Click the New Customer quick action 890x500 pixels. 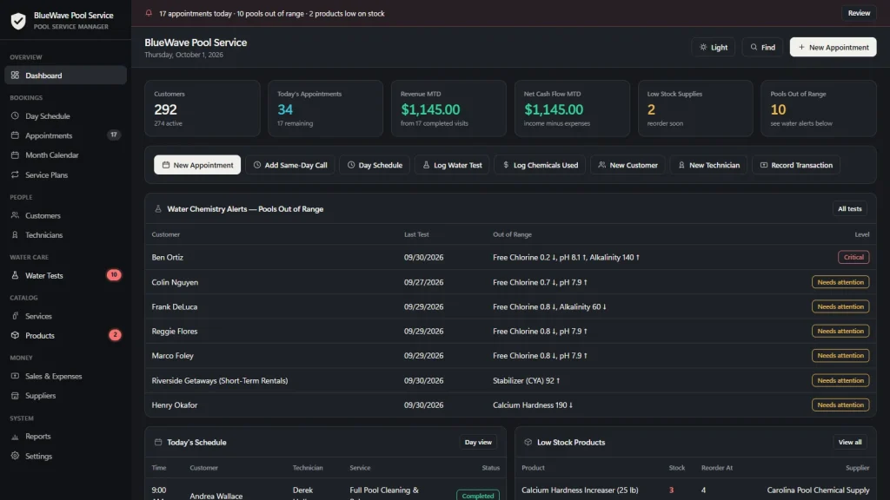click(628, 165)
